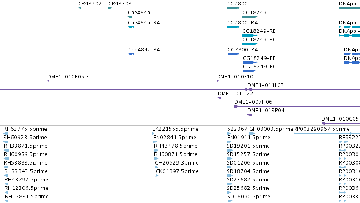Viewport: 360px width, 203px height.
Task: Click clone DME1-011I22 label
Action: 235,94
